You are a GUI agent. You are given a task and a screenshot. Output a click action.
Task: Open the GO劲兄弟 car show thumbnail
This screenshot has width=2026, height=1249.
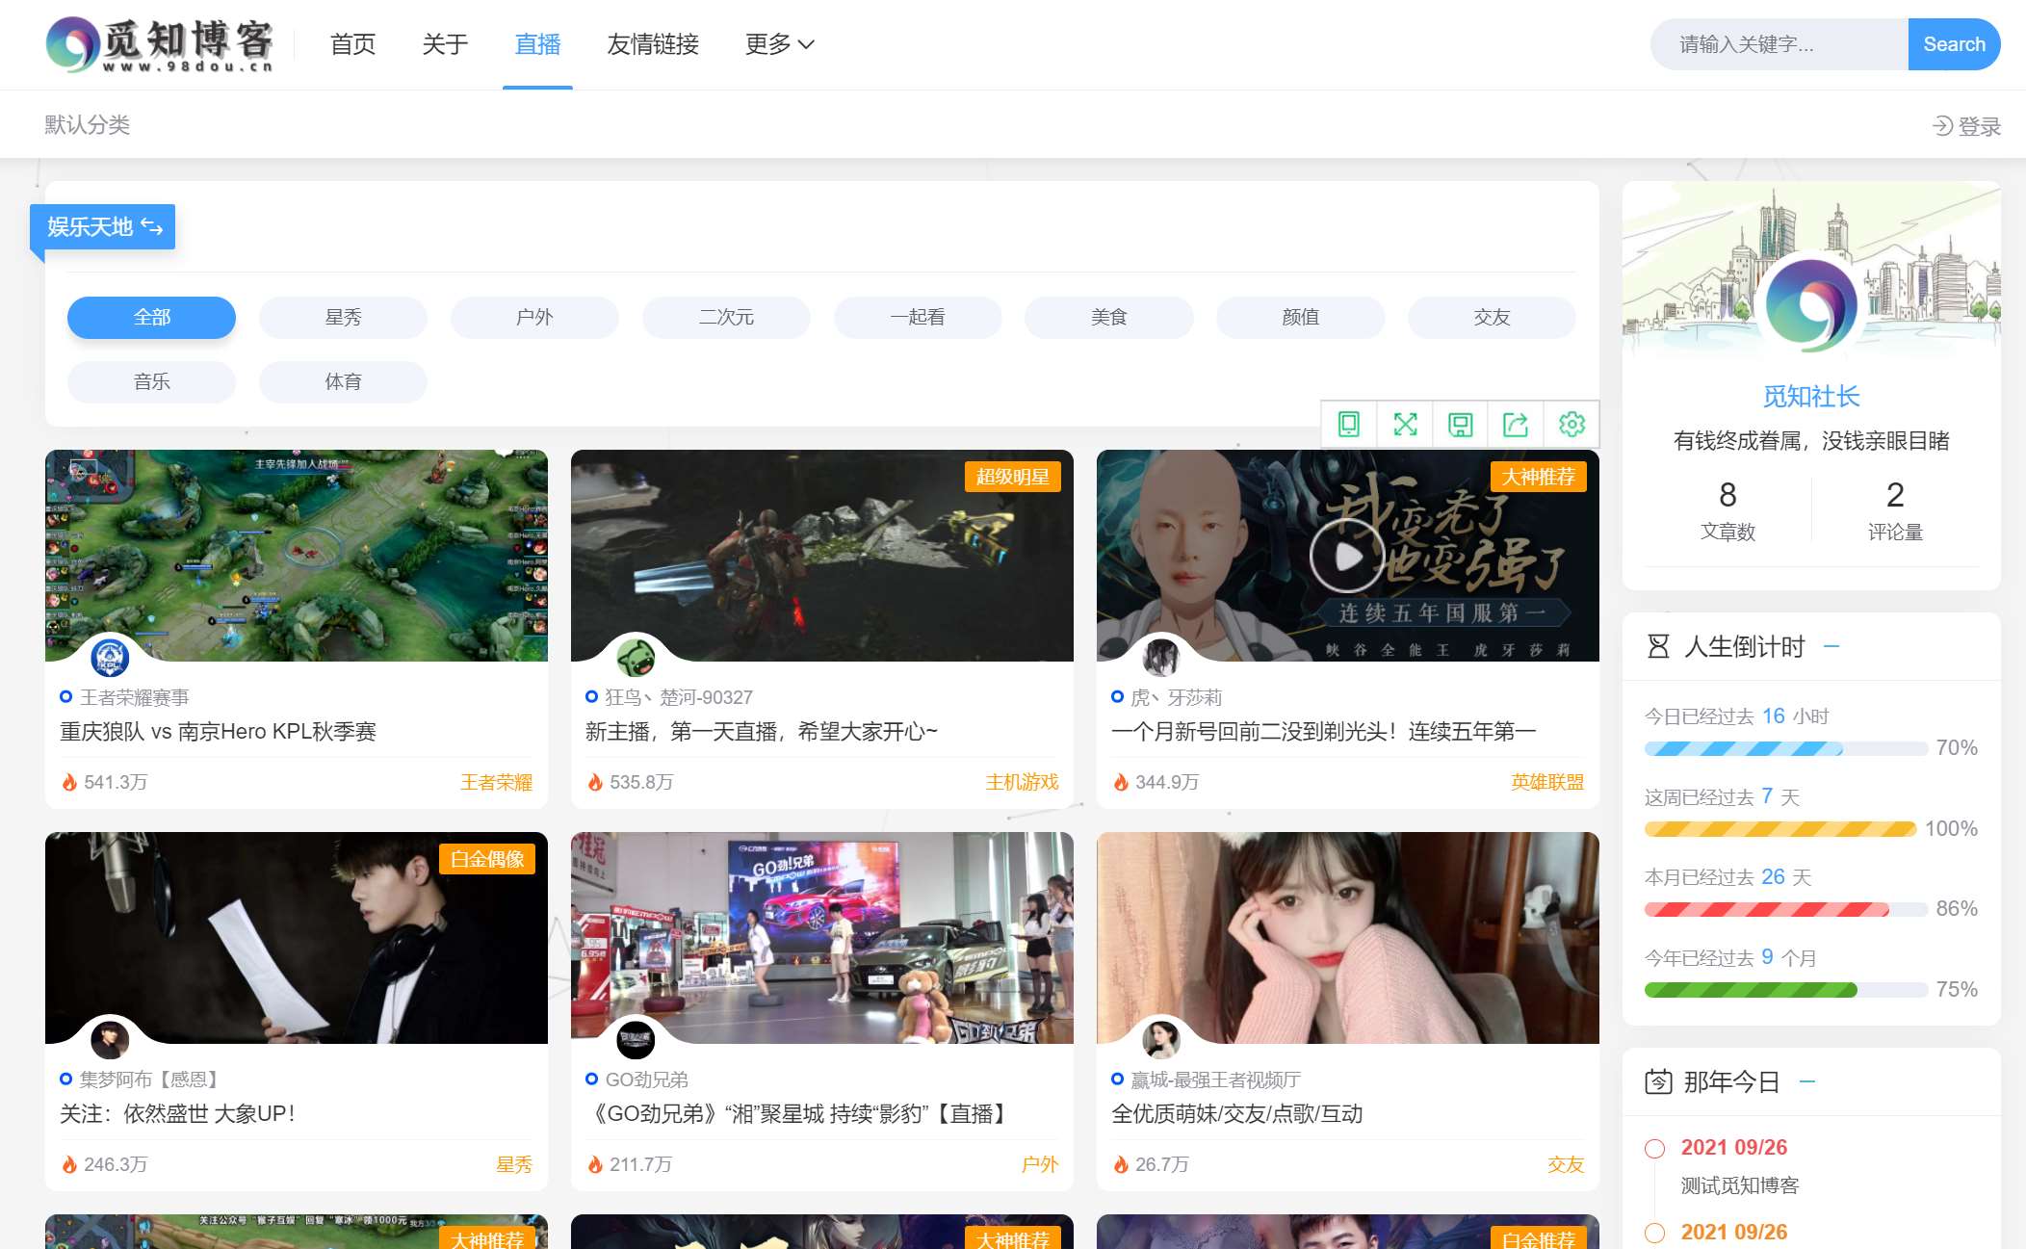click(x=822, y=938)
